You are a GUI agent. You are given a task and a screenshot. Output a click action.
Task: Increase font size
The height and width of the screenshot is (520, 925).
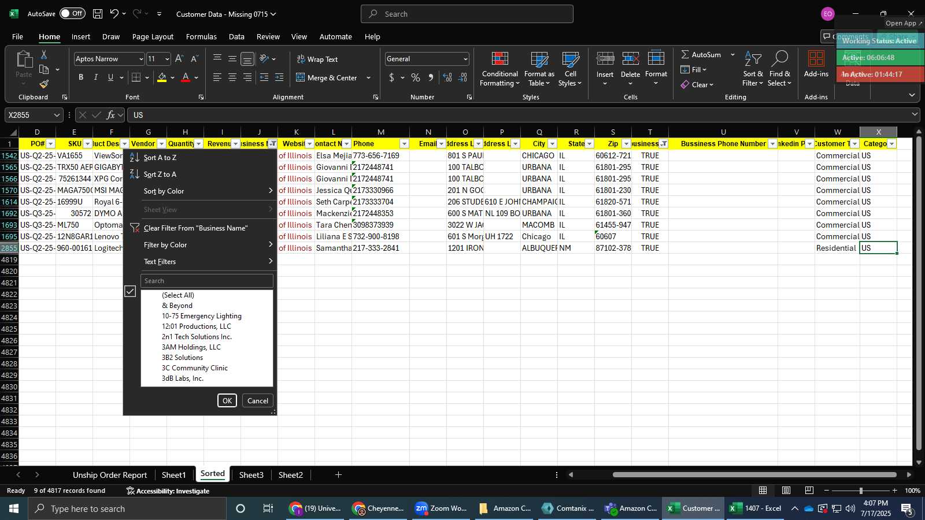click(x=179, y=59)
